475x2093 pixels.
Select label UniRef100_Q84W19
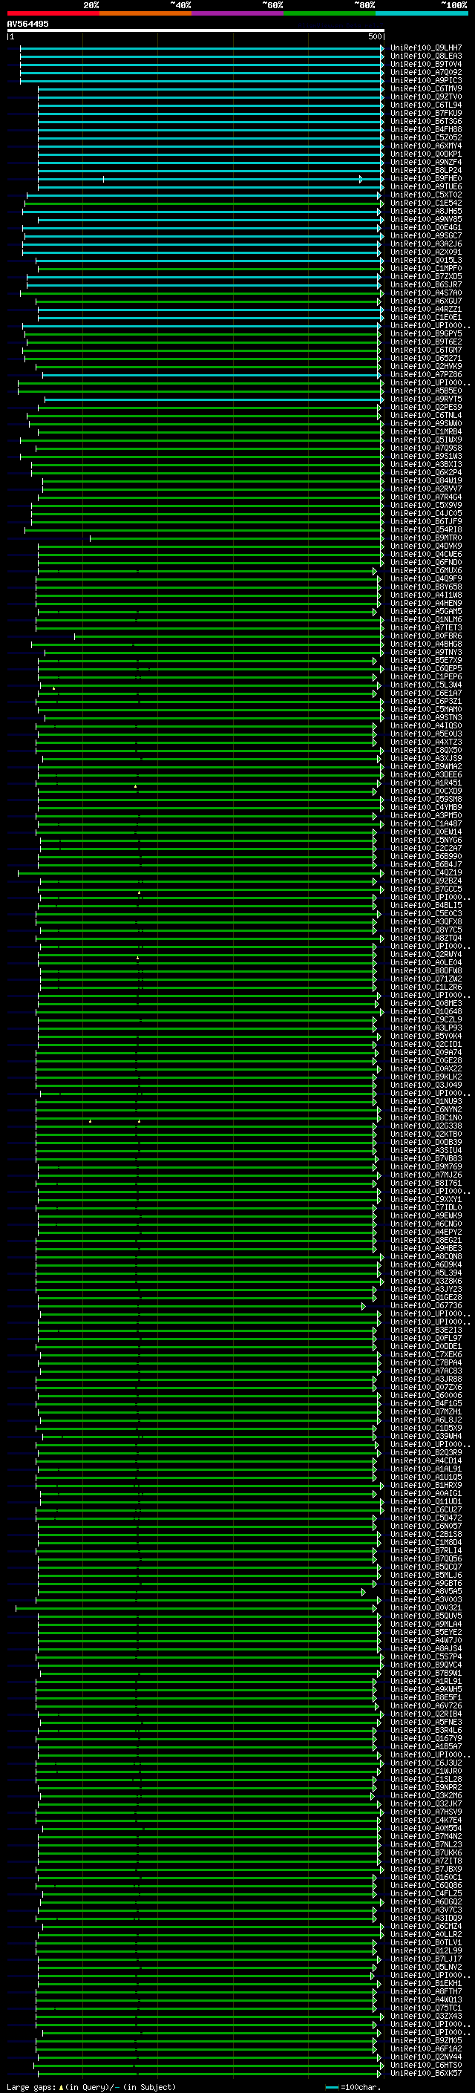tap(426, 480)
